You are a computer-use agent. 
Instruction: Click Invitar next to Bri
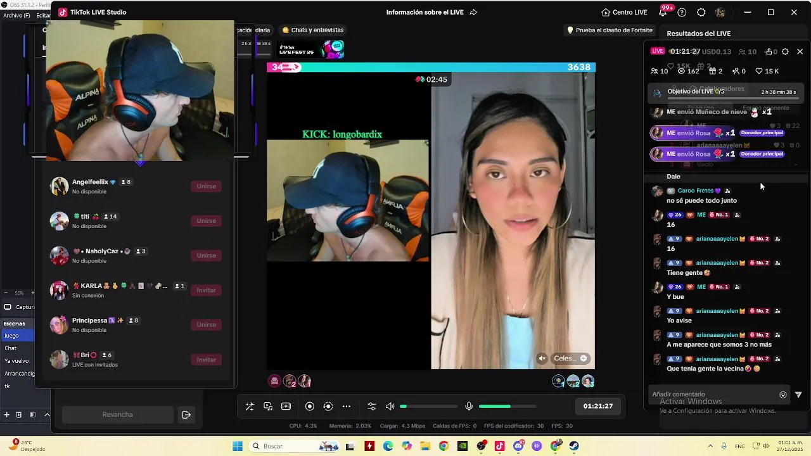[206, 359]
